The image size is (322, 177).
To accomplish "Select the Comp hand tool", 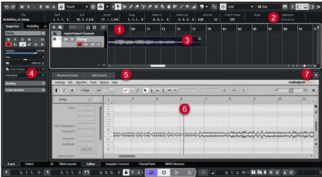I will click(169, 6).
